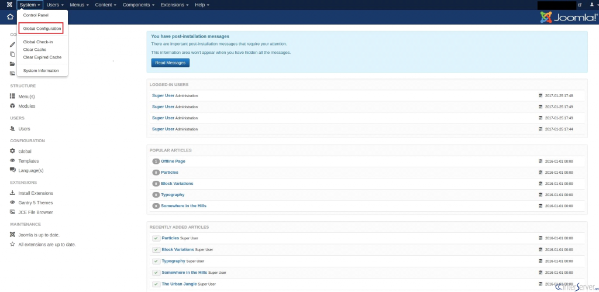The height and width of the screenshot is (292, 599).
Task: Click the hit-count badge beside Somewhere in the Hills
Action: [x=156, y=206]
